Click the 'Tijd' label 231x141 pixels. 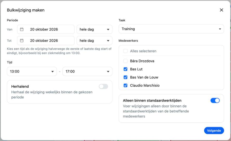9,62
